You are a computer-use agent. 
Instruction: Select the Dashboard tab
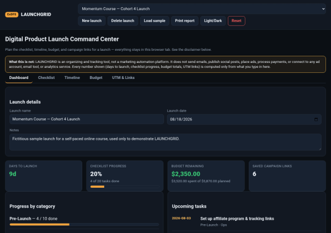[19, 78]
